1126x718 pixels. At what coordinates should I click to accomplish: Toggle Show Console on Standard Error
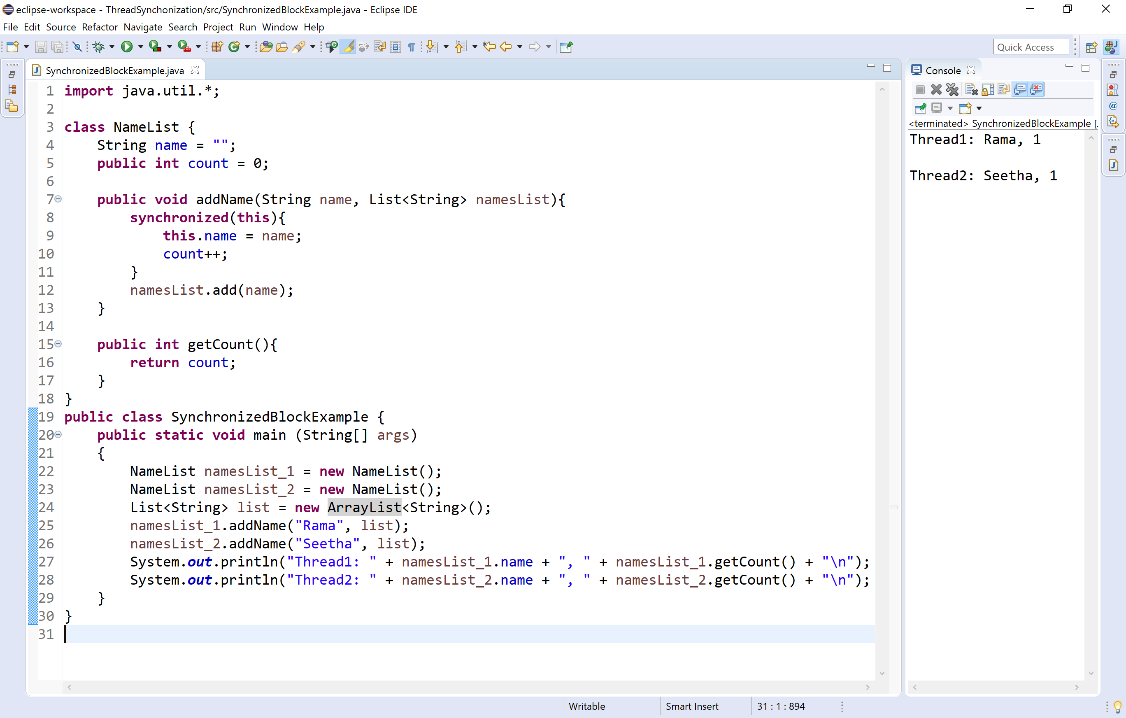1036,89
